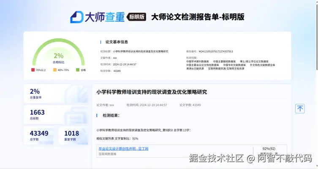Click 论文作者: xxx below the paper title
The image size is (318, 169).
coord(105,105)
